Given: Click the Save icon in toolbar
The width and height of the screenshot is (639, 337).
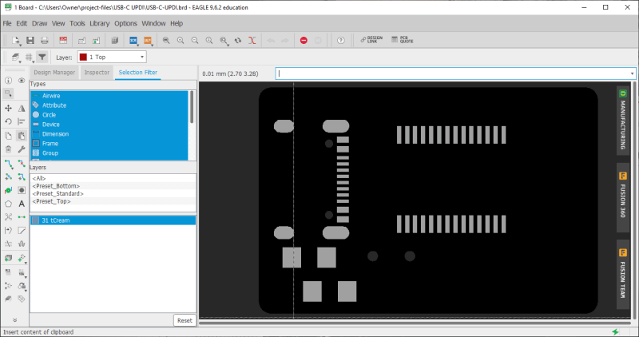Looking at the screenshot, I should coord(30,40).
